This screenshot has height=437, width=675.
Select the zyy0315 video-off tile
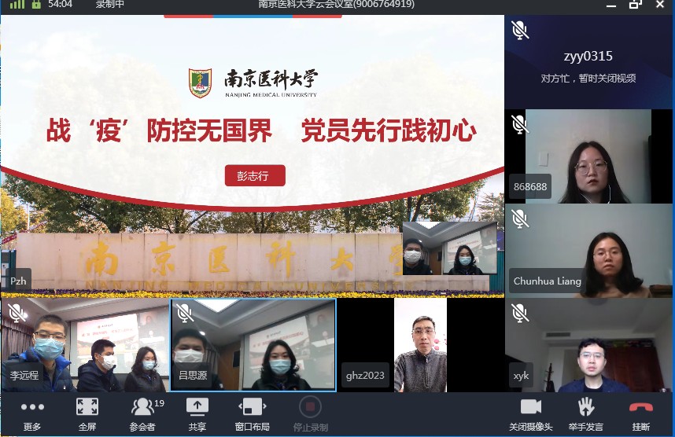click(590, 62)
